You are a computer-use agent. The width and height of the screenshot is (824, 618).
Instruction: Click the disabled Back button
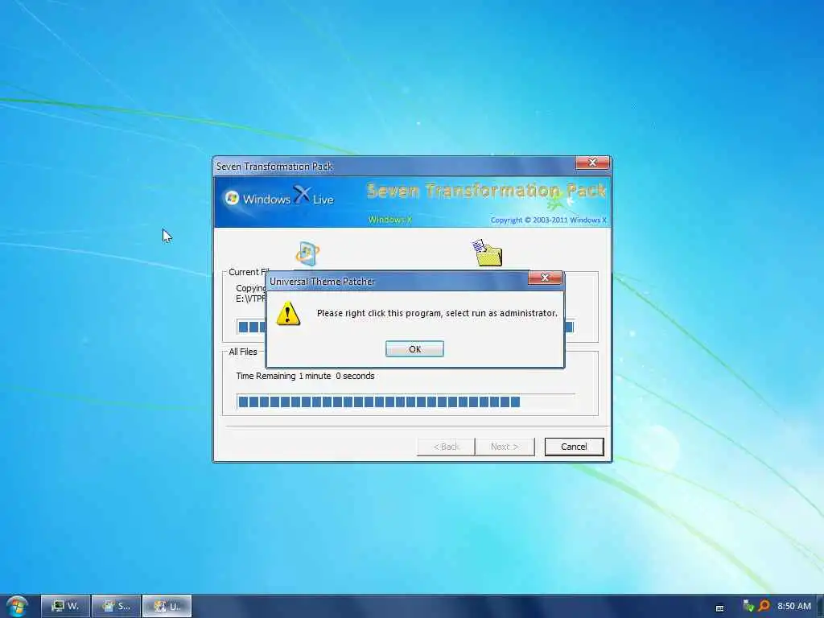(446, 447)
